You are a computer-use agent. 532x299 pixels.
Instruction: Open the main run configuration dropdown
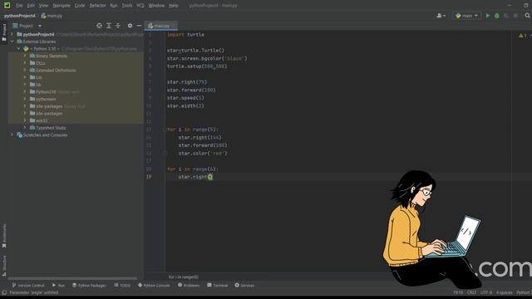467,16
